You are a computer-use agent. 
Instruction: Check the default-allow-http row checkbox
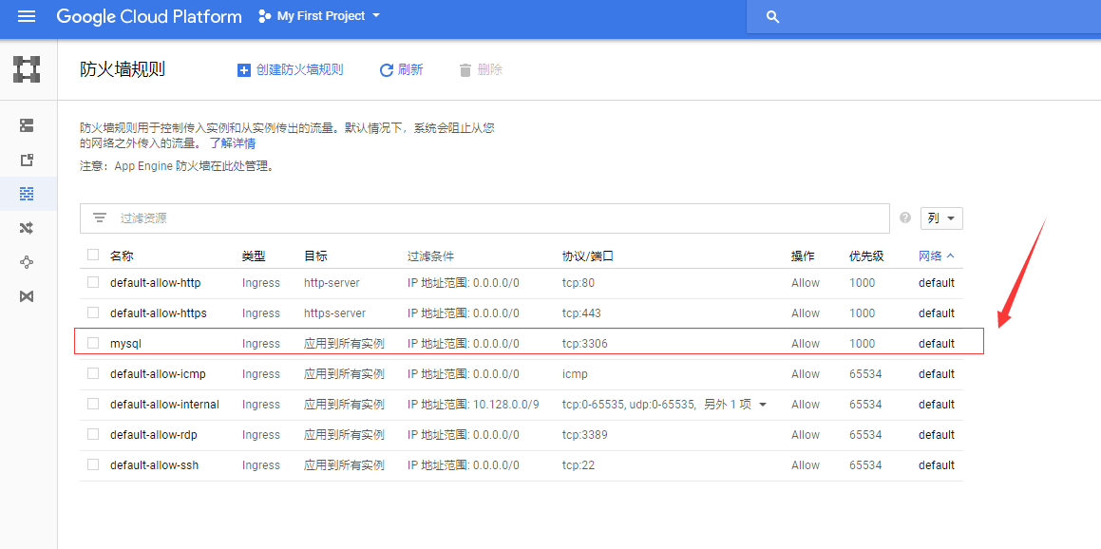click(x=93, y=282)
